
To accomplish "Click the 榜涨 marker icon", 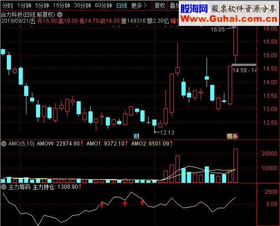I will pyautogui.click(x=232, y=136).
